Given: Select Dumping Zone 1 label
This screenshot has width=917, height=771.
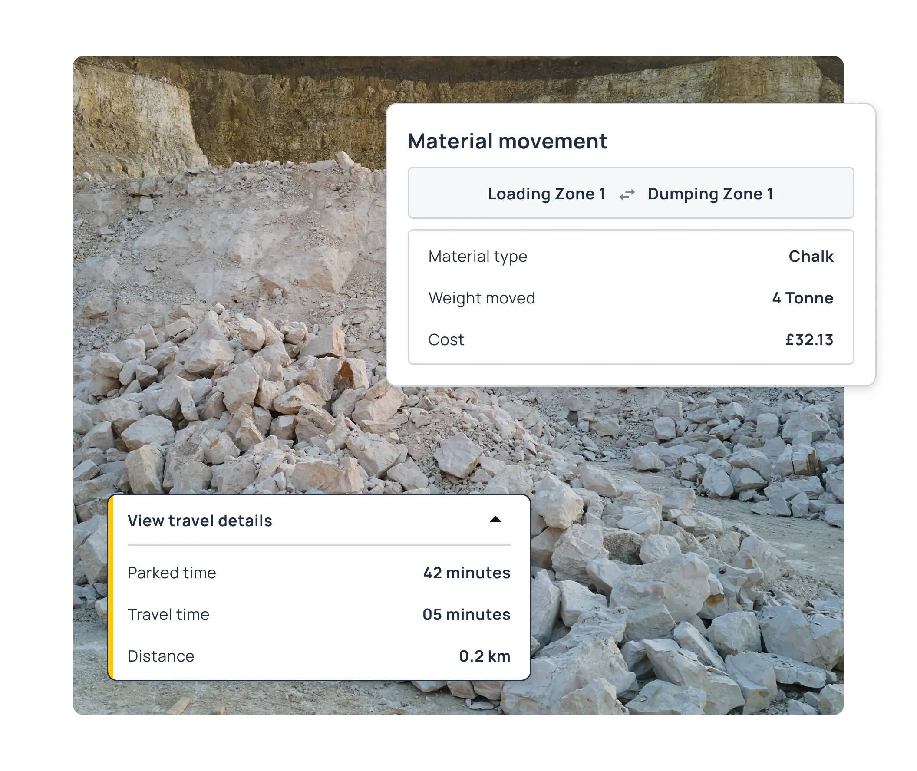Looking at the screenshot, I should tap(710, 194).
